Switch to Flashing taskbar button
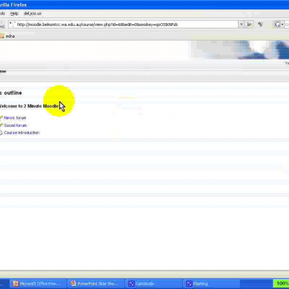 pyautogui.click(x=212, y=284)
